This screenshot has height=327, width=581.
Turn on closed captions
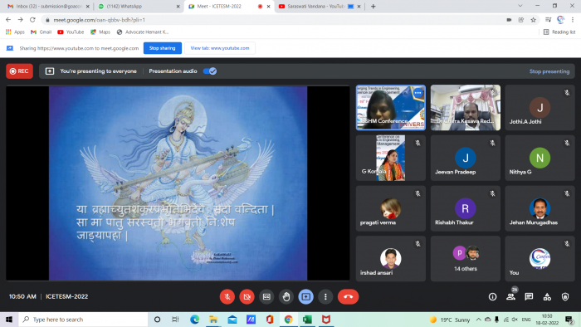[x=266, y=296]
